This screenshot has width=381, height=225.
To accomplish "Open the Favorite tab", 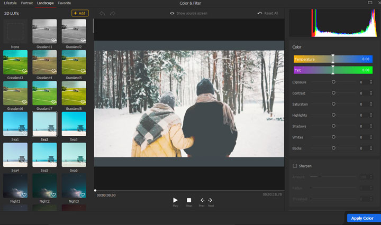I will (65, 3).
